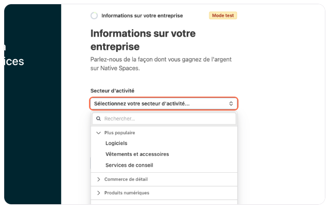Click the dark left sidebar panel
Image resolution: width=331 pixels, height=208 pixels.
tap(32, 117)
